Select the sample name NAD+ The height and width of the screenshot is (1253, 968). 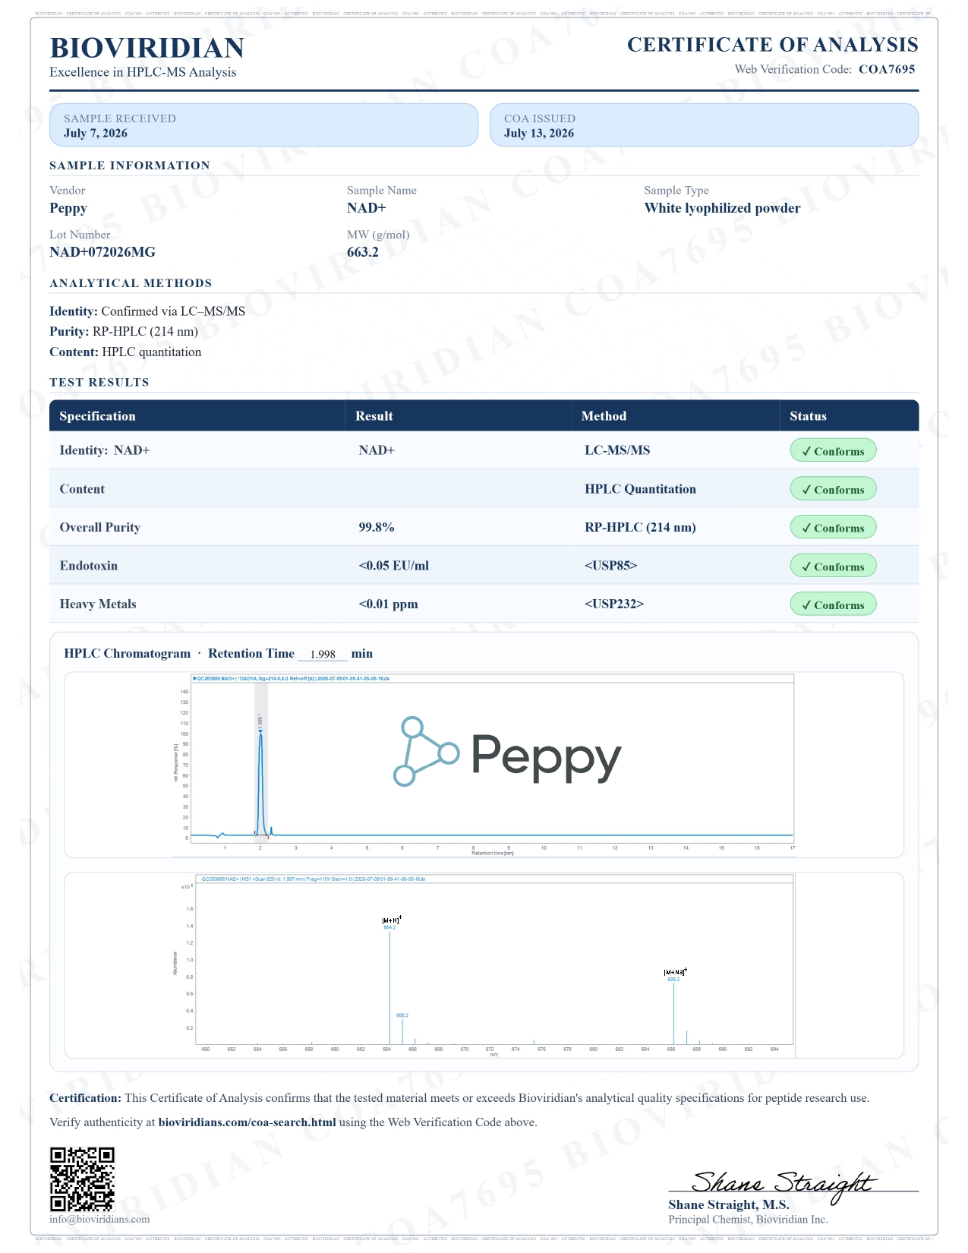pyautogui.click(x=367, y=208)
